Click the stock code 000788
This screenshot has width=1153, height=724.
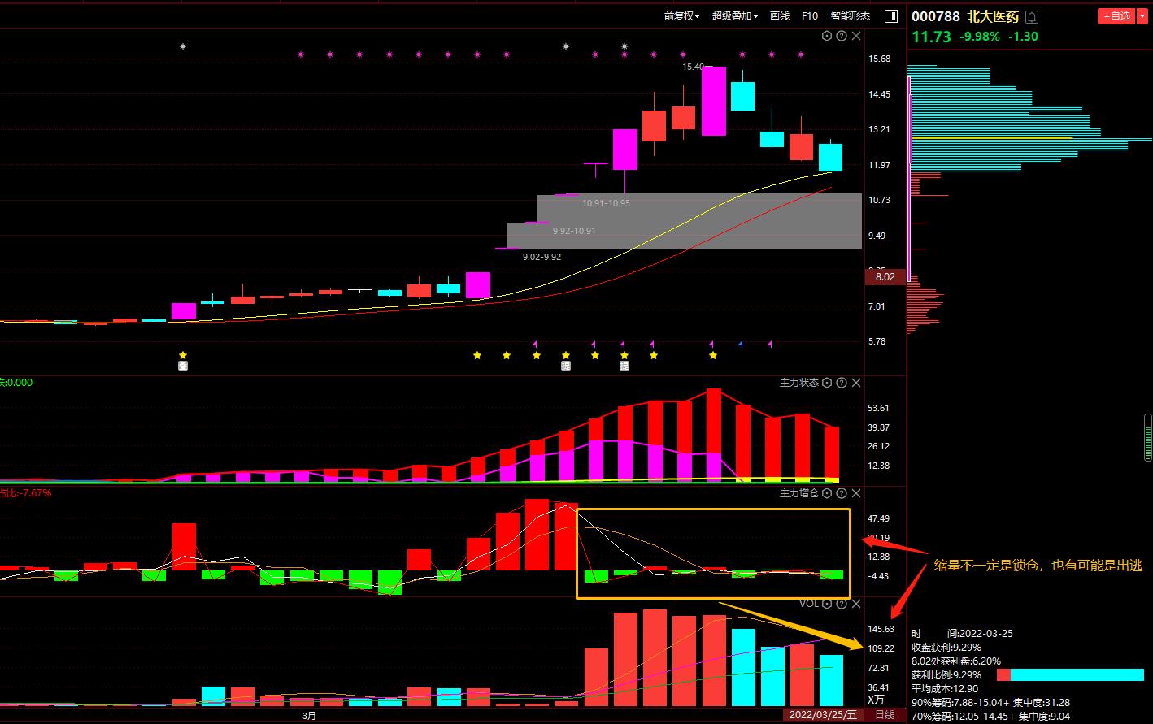(x=936, y=17)
